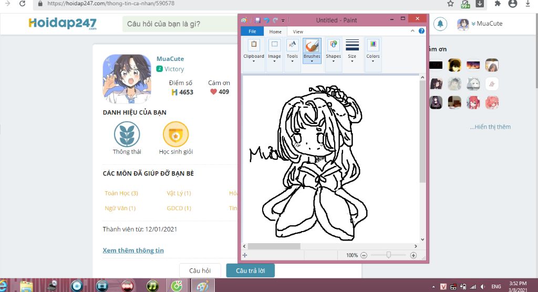Click the zoom out minus button in Paint

364,255
